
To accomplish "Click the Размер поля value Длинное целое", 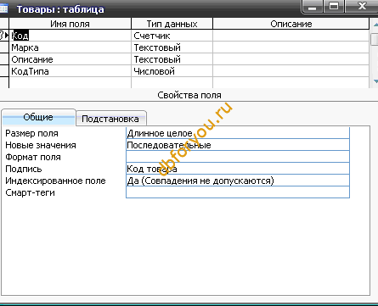I will pyautogui.click(x=238, y=133).
